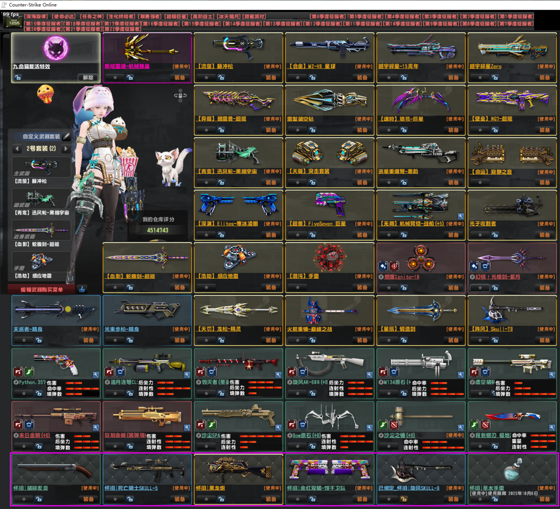The width and height of the screenshot is (560, 509).
Task: Click red slash badge on 背刺银刃
Action: click(x=485, y=425)
